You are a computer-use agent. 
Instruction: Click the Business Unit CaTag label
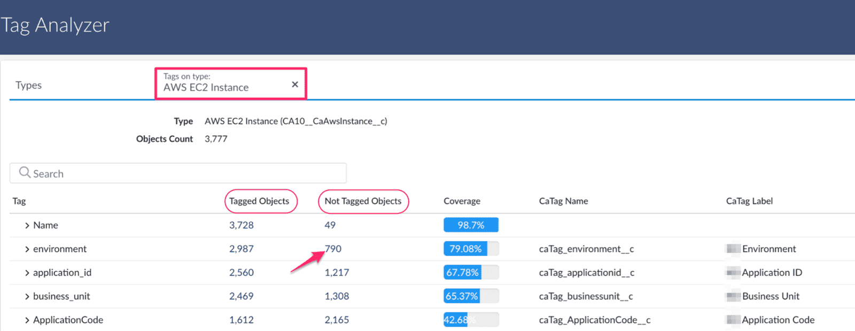pyautogui.click(x=771, y=296)
